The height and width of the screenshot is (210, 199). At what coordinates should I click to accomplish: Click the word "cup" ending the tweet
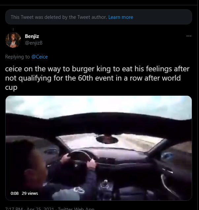(12, 88)
